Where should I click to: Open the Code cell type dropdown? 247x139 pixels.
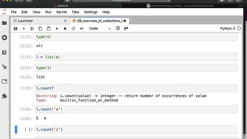click(100, 28)
